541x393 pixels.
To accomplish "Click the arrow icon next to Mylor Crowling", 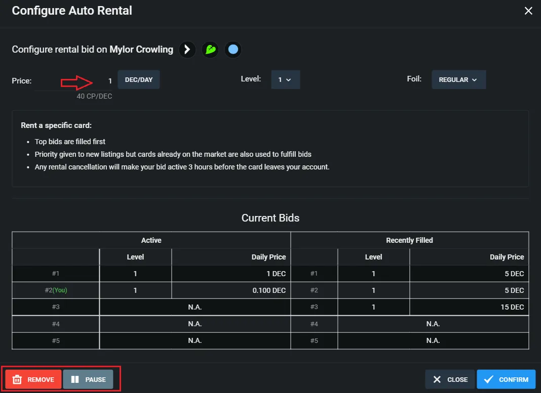I will pyautogui.click(x=187, y=50).
